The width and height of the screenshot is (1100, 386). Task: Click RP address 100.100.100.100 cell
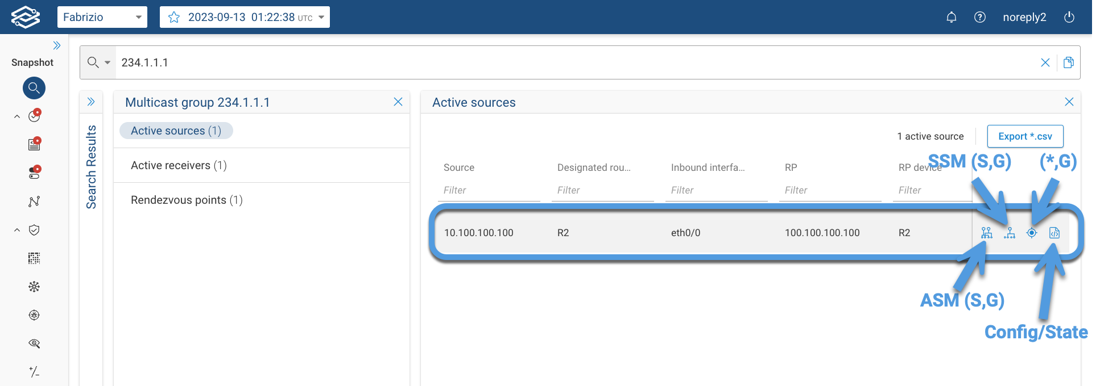click(822, 233)
